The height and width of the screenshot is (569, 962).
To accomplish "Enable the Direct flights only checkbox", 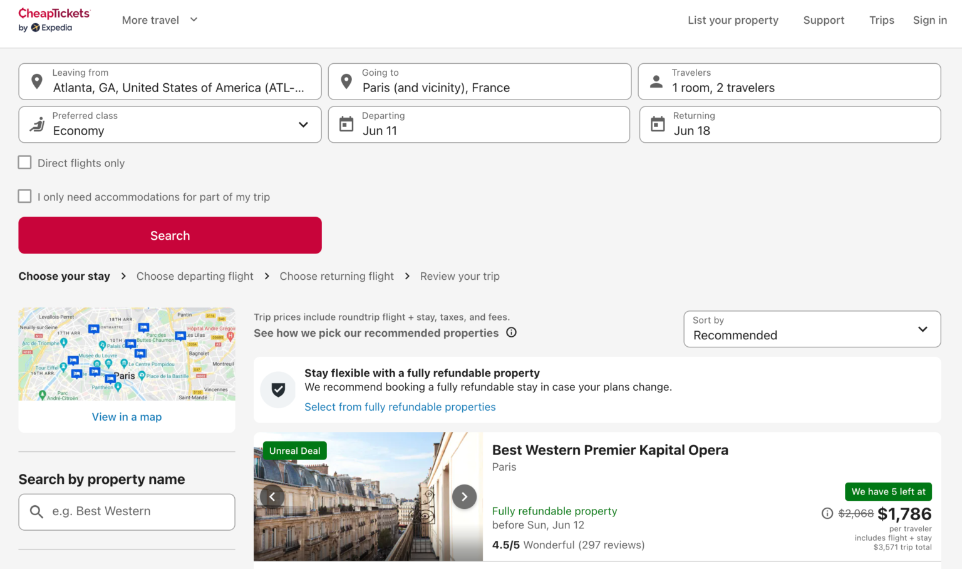I will click(x=24, y=162).
